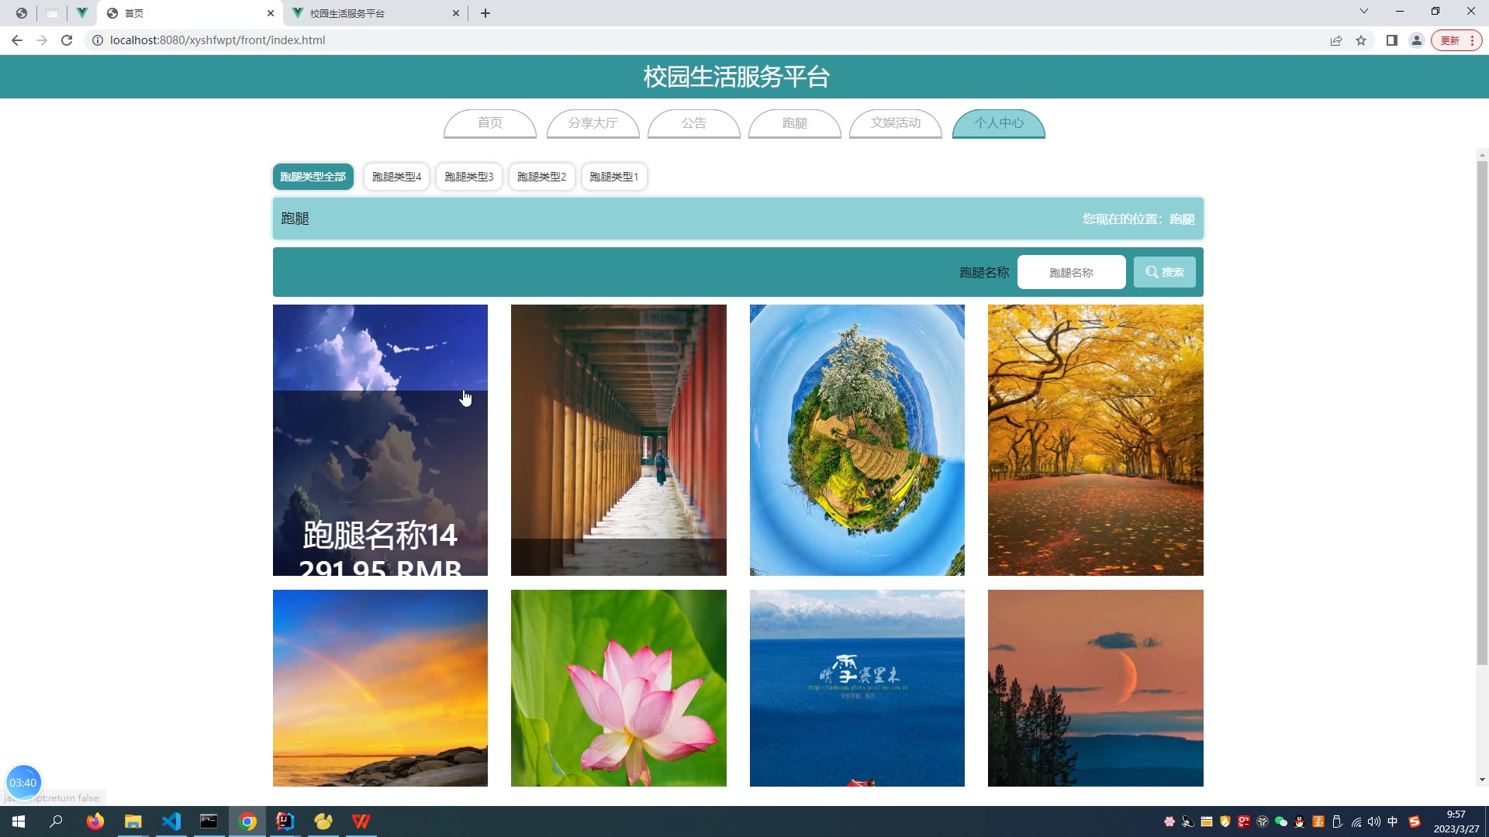Click the share page icon

[1336, 40]
